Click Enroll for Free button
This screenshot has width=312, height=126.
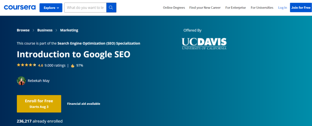pos(39,104)
